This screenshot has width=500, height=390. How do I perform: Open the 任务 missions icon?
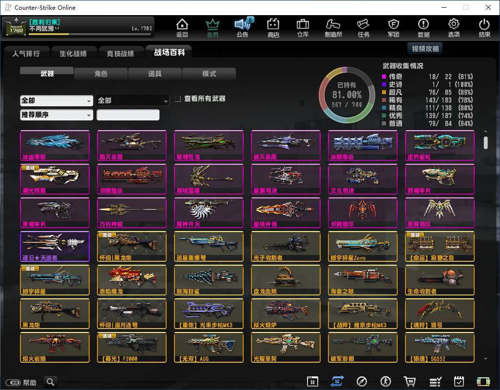(364, 28)
